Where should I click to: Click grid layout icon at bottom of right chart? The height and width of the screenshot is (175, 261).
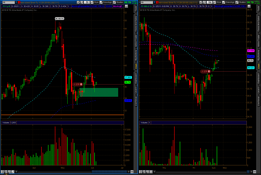140,172
